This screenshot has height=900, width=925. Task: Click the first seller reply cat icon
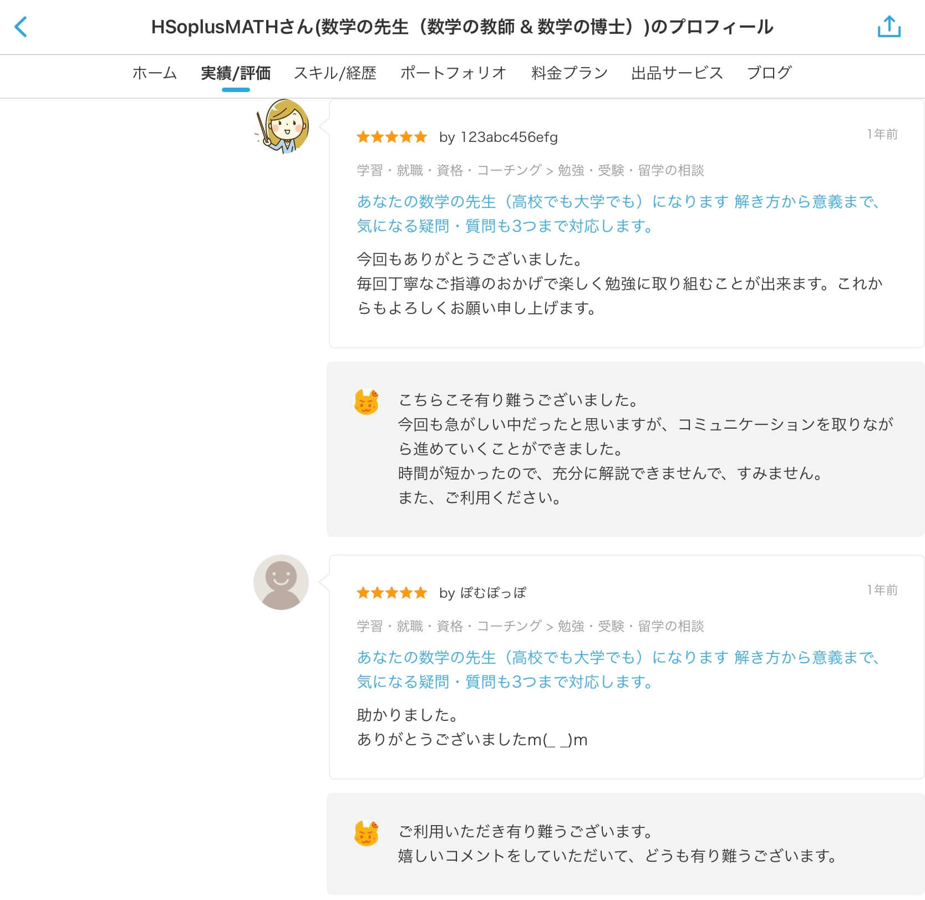coord(366,402)
